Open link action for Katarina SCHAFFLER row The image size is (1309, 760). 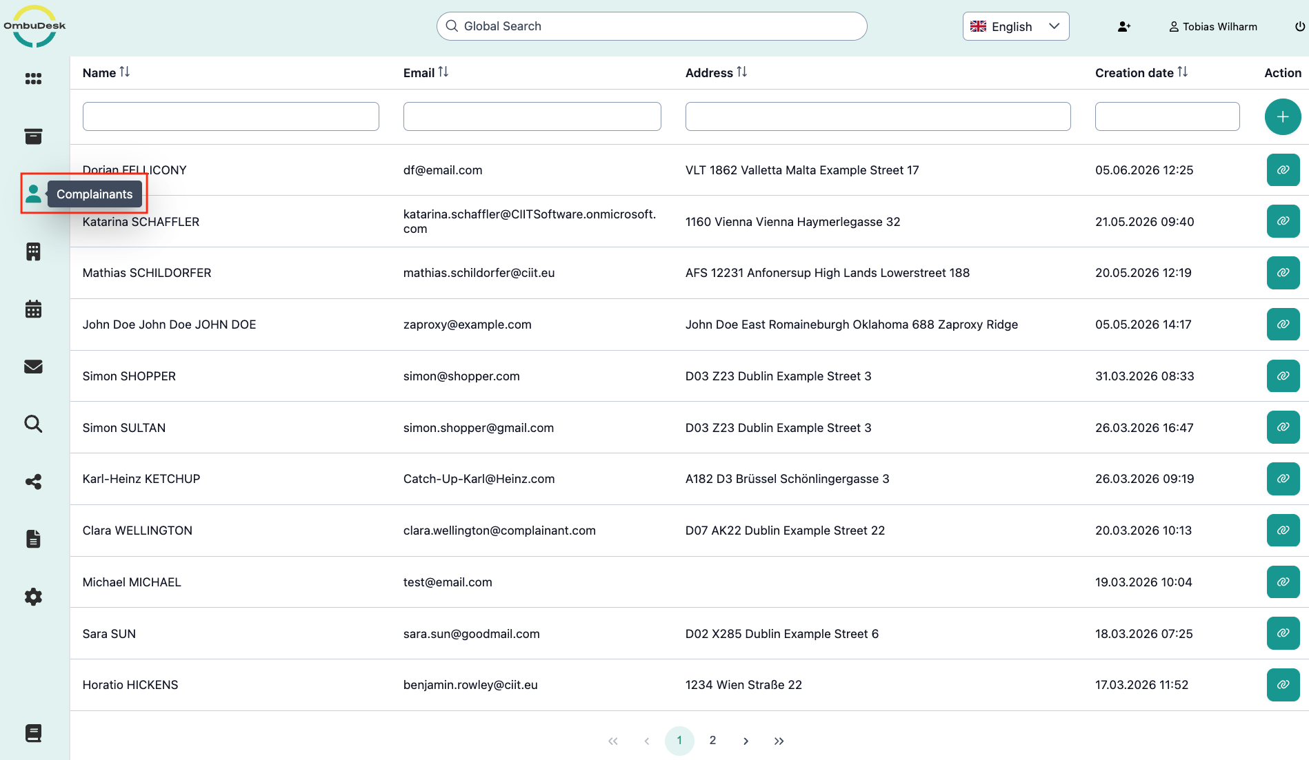[1283, 221]
